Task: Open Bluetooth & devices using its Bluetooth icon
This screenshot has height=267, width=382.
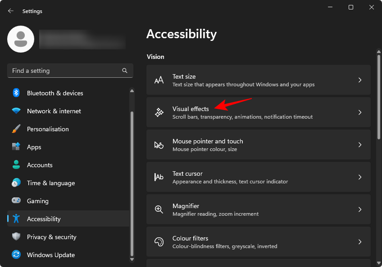Action: coord(15,93)
